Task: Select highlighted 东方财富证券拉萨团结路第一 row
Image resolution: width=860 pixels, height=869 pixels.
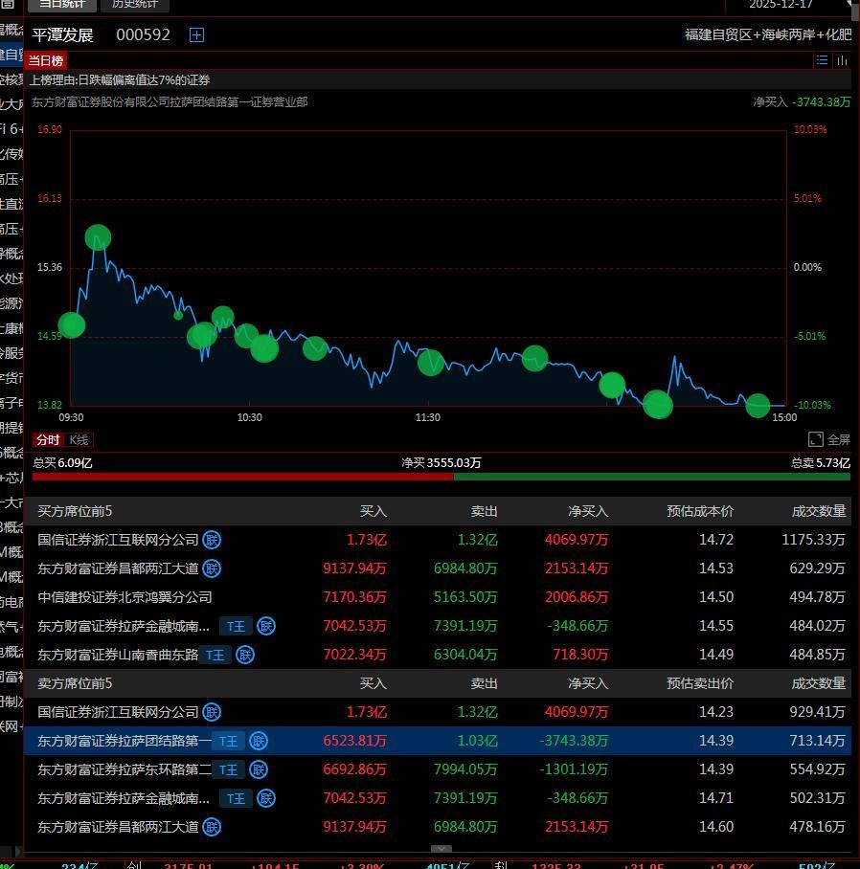Action: [438, 741]
